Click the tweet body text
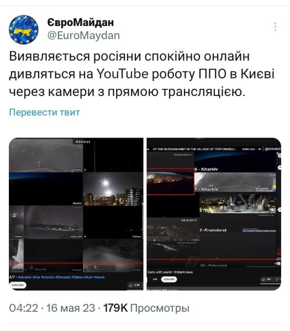Viewport: 290px width, 331px height. (x=141, y=74)
